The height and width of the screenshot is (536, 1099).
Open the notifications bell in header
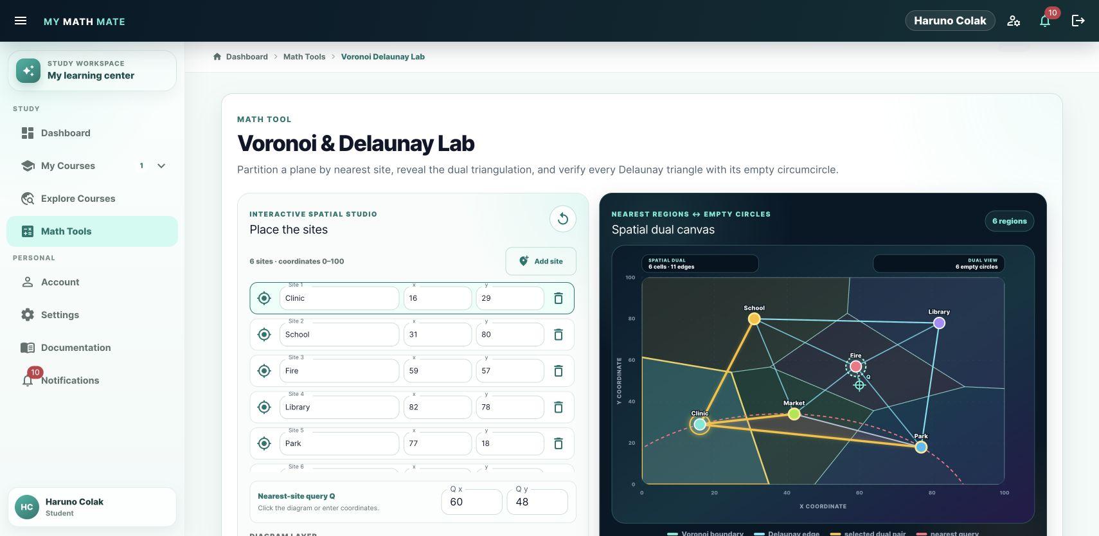pyautogui.click(x=1045, y=21)
